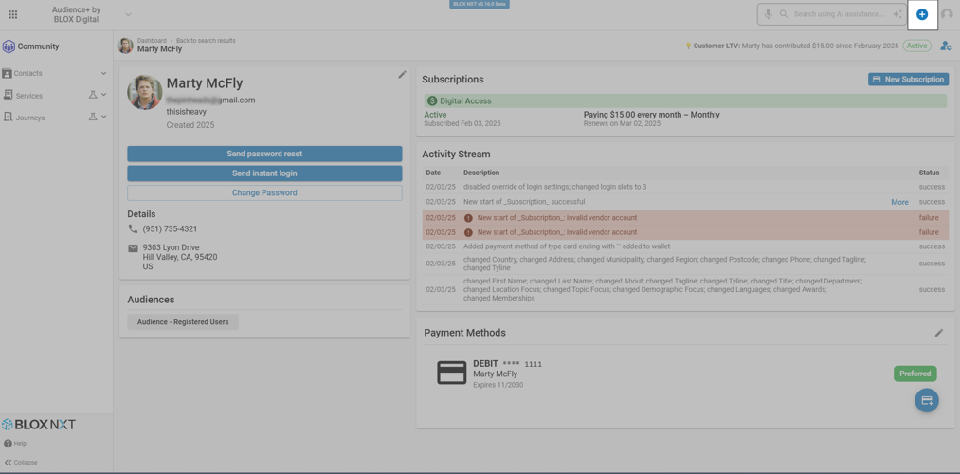Open user settings gear icon beside Active badge
The height and width of the screenshot is (474, 960).
point(946,46)
